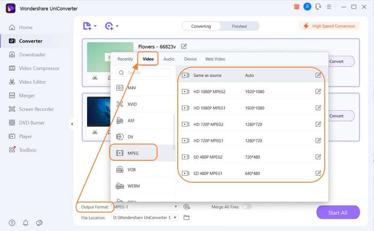This screenshot has width=374, height=231.
Task: Choose Same as source Auto preset
Action: 252,75
